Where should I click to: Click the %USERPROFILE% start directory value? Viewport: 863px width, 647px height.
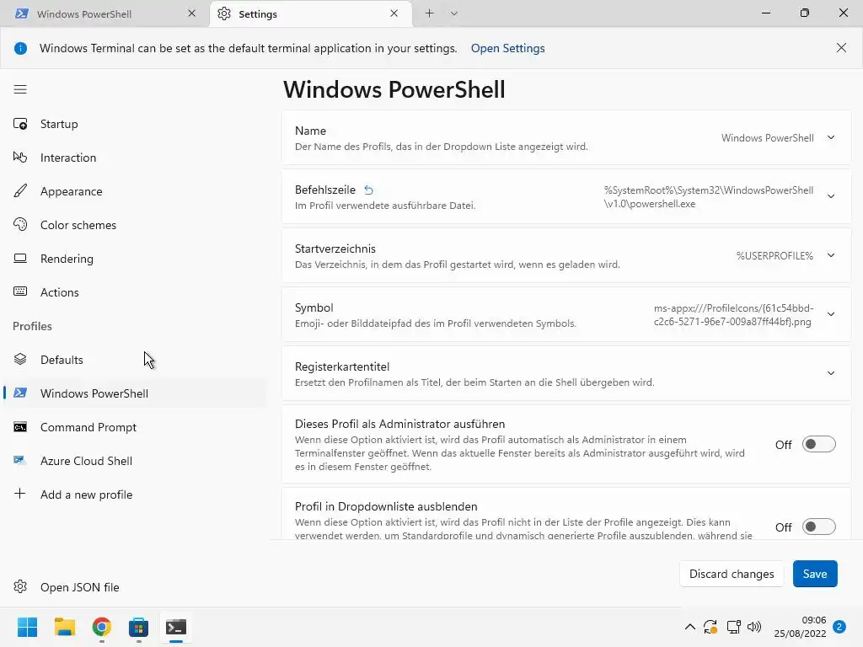[775, 256]
